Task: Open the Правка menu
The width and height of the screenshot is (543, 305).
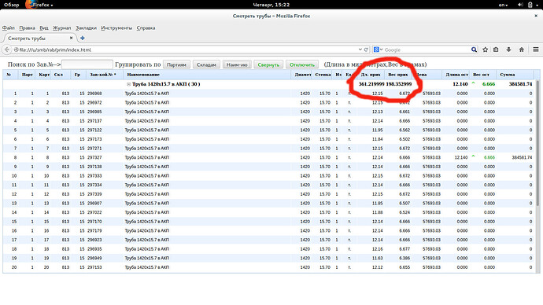Action: click(27, 28)
